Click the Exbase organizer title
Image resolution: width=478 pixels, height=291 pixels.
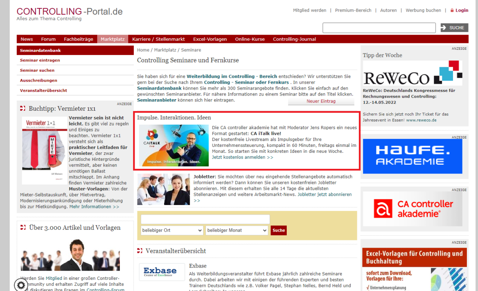pos(198,266)
